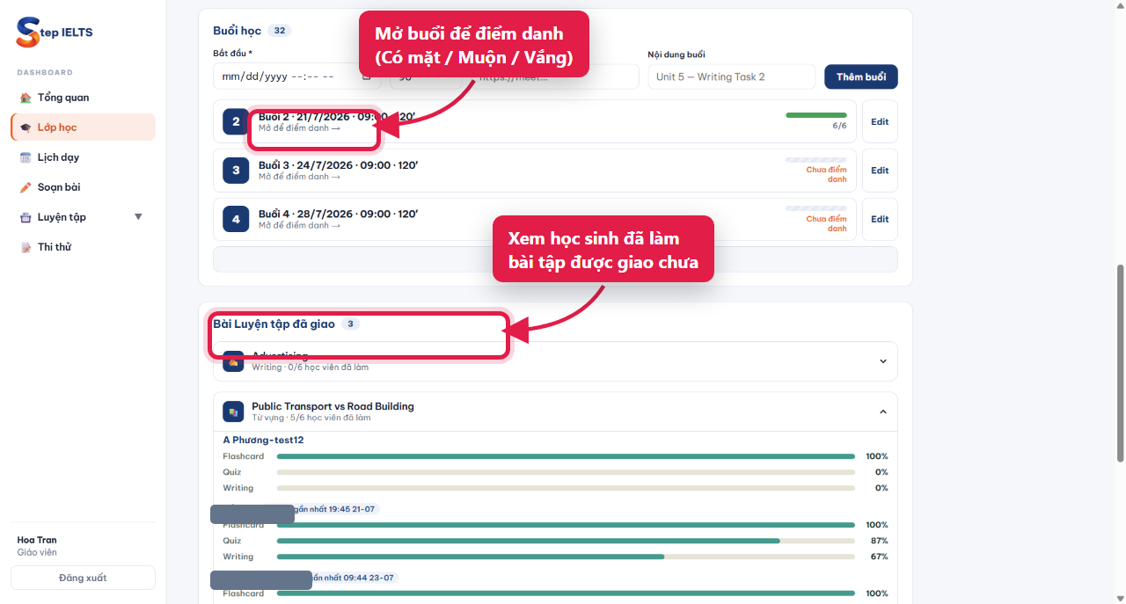Click the Public Transport vs Road Building icon
The image size is (1126, 604).
tap(233, 411)
